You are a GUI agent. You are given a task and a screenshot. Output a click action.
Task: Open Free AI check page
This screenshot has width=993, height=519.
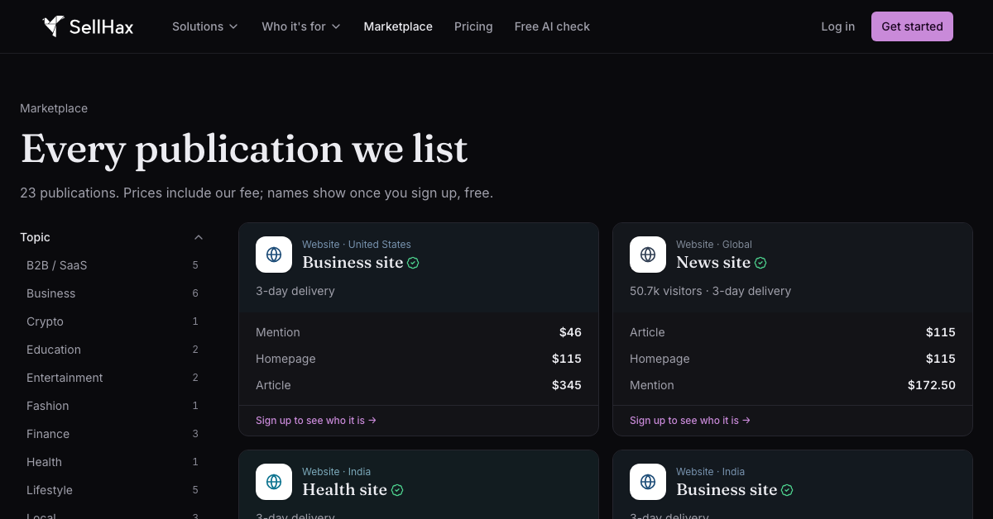552,26
